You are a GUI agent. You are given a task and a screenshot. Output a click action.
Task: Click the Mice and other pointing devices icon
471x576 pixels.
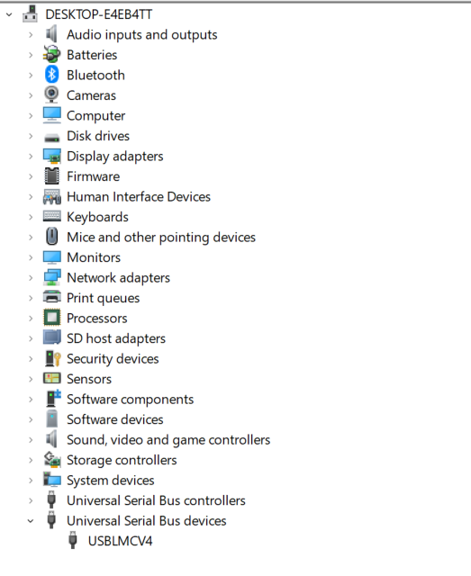pyautogui.click(x=52, y=237)
